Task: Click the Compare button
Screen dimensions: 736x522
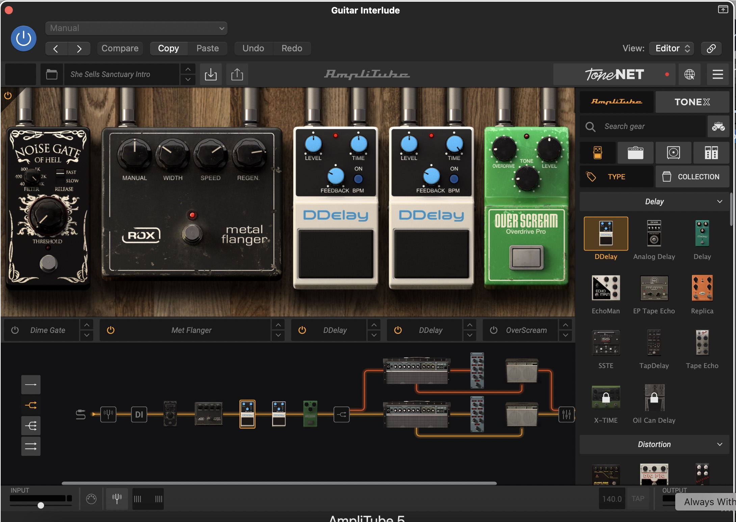Action: [x=120, y=49]
